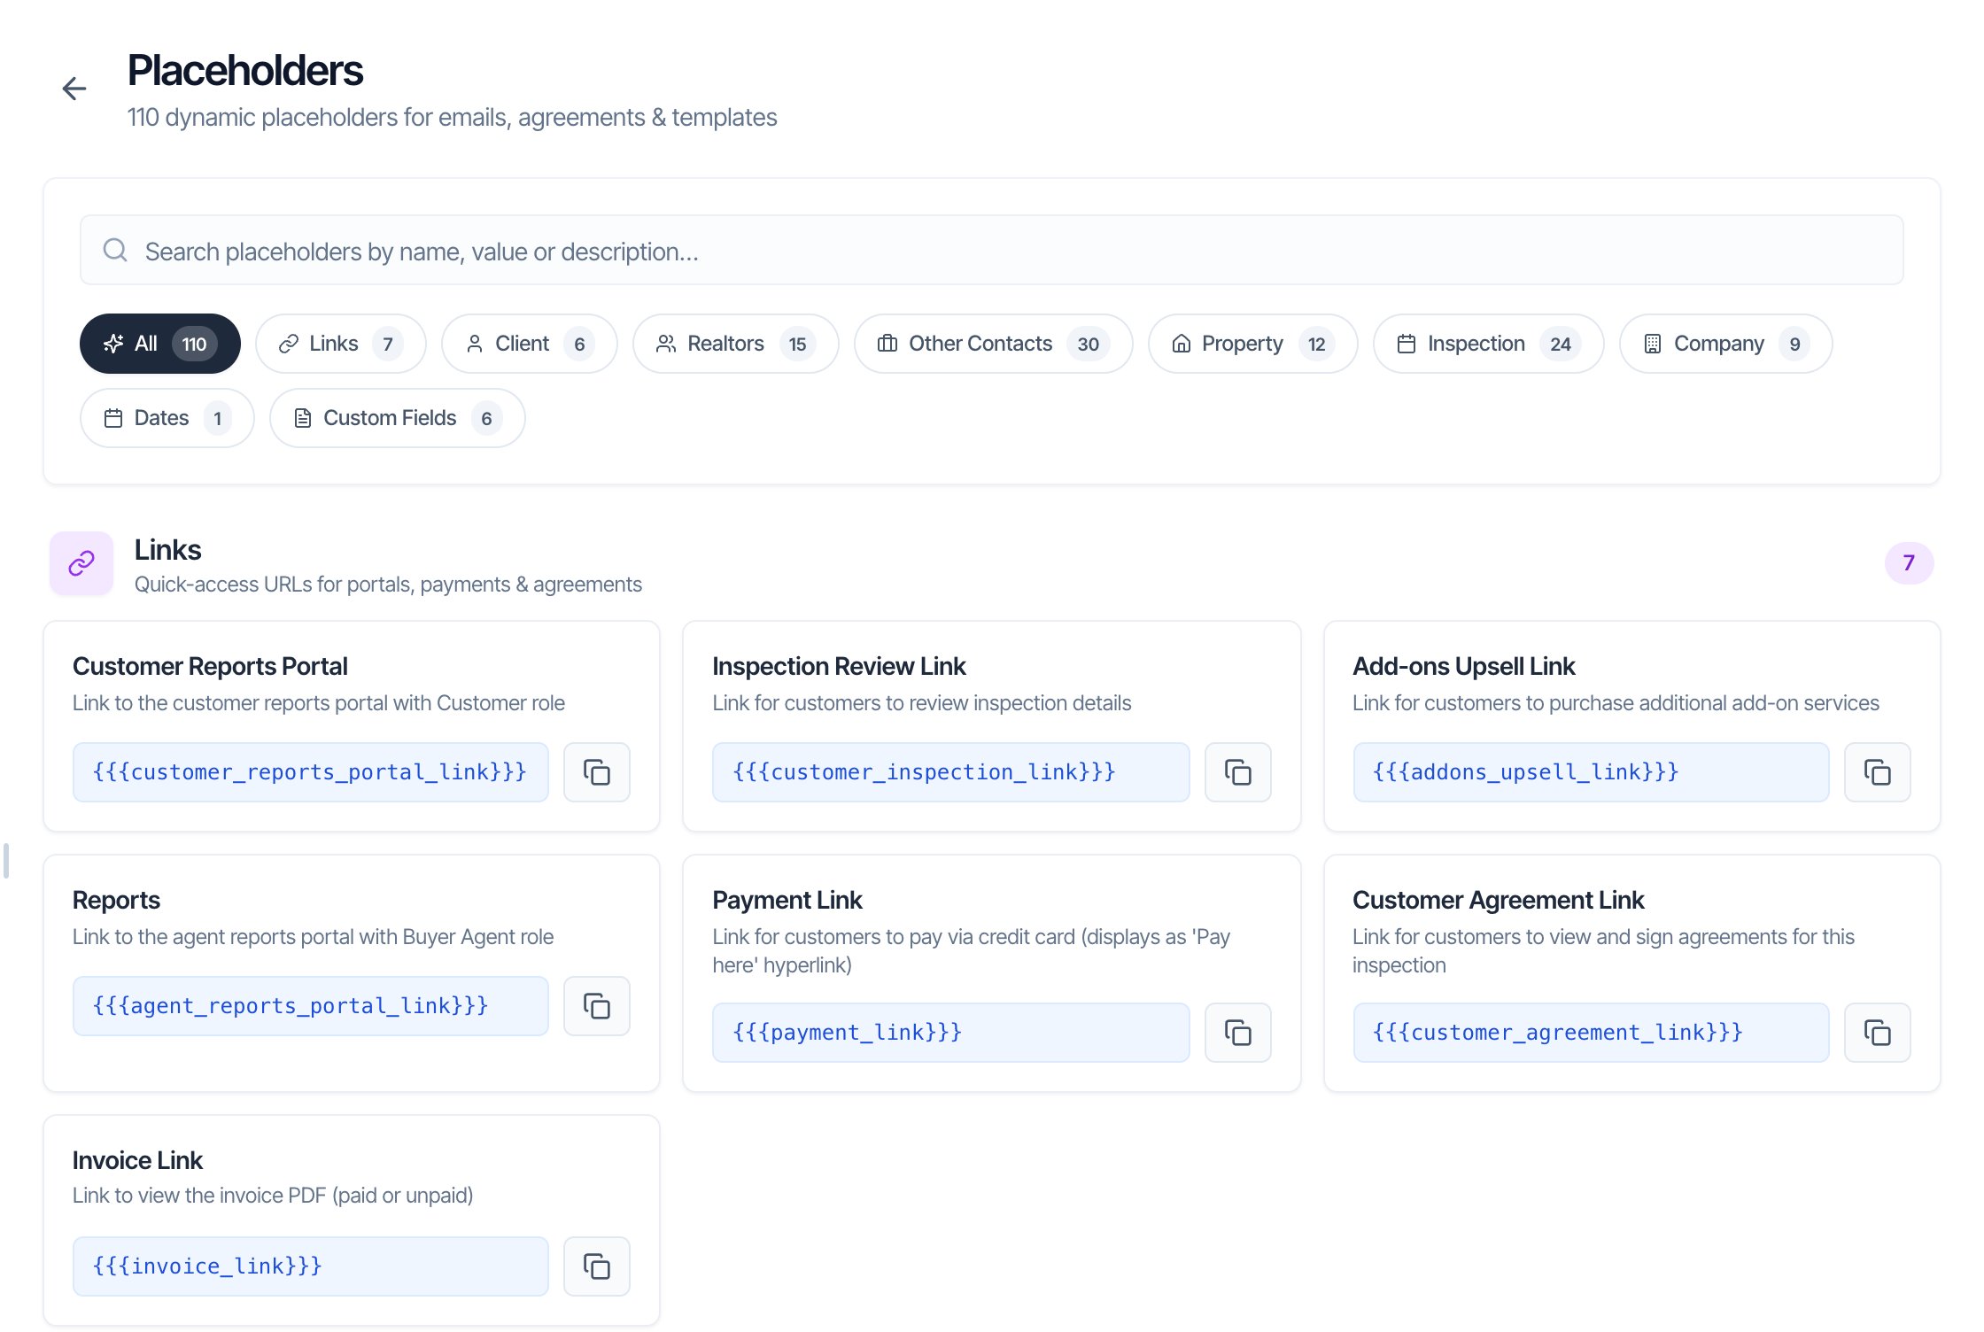The image size is (1984, 1332).
Task: Copy the payment_link placeholder
Action: (1237, 1033)
